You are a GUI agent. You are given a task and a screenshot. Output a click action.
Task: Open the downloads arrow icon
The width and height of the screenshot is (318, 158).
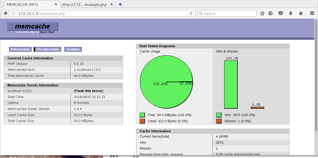coord(291,13)
